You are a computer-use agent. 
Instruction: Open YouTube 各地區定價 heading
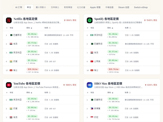tap(27, 84)
